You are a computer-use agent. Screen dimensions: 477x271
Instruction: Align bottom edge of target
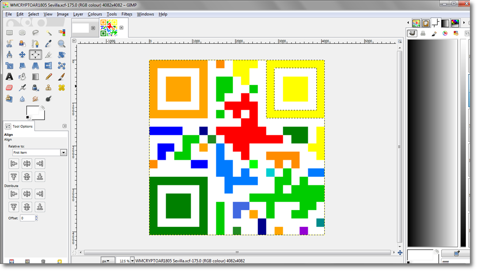coord(40,176)
